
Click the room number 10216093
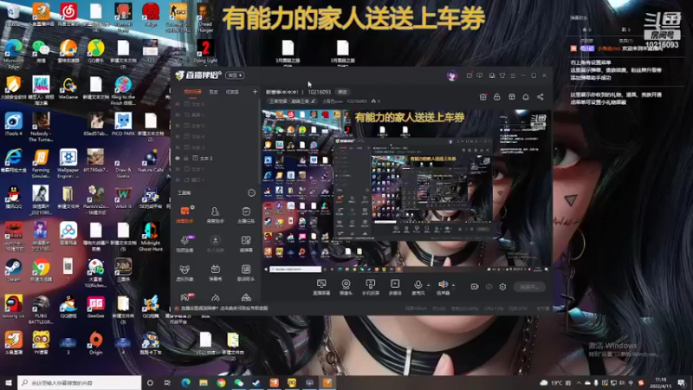319,92
